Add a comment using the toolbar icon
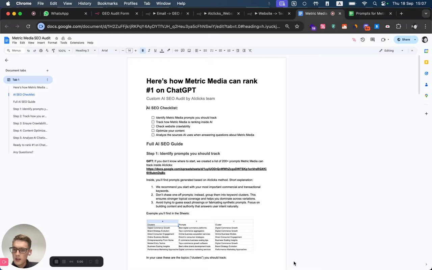This screenshot has height=270, width=432. 183,51
